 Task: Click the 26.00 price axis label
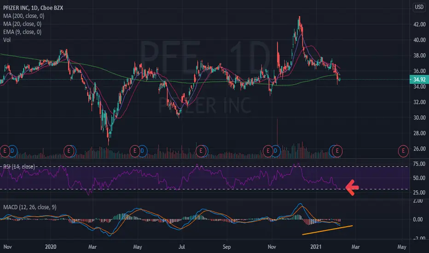coord(419,149)
